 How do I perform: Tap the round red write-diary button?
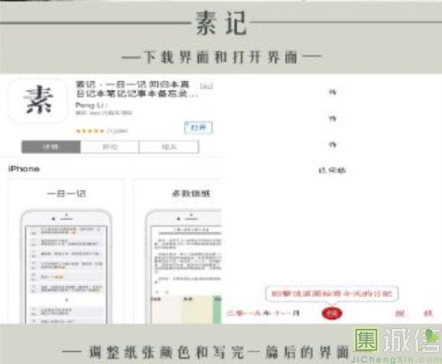coord(332,313)
